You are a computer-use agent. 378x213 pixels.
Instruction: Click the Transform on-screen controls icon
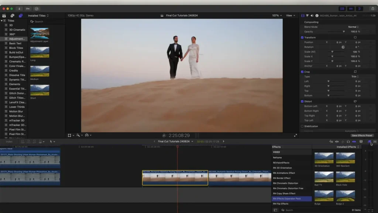tap(355, 37)
